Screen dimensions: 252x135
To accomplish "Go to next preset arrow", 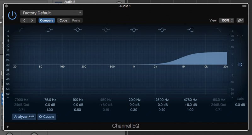I will 32,21.
